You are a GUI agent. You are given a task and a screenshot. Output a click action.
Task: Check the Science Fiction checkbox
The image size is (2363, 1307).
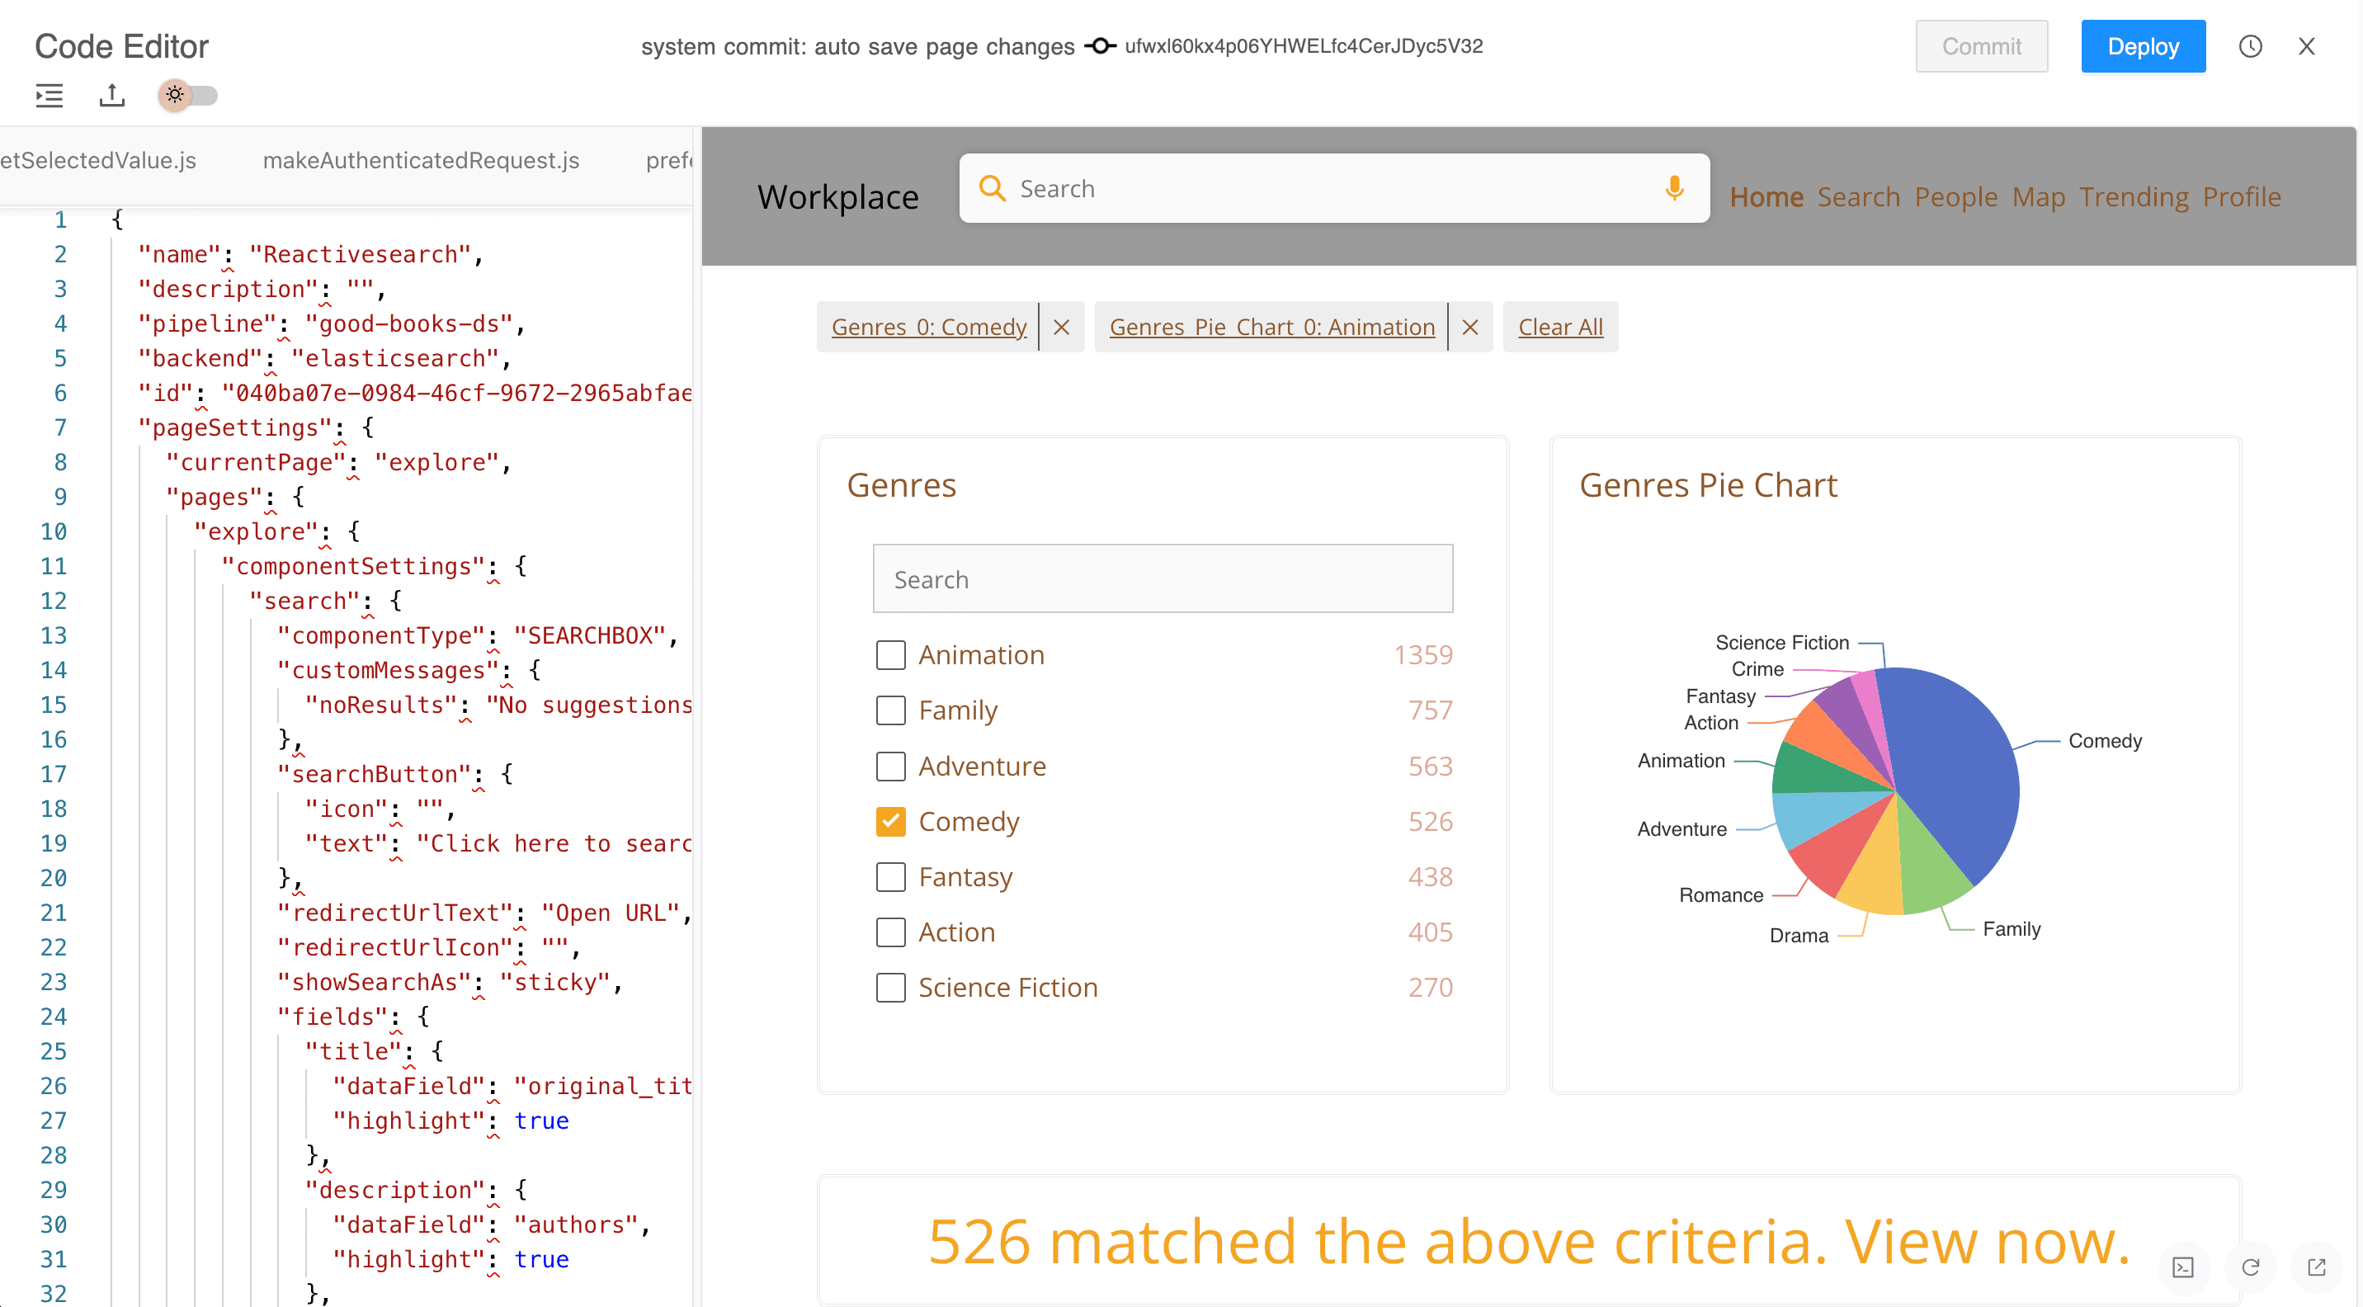(889, 987)
